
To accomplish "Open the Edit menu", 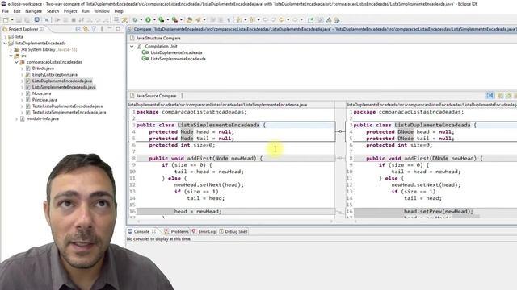I will pos(17,11).
